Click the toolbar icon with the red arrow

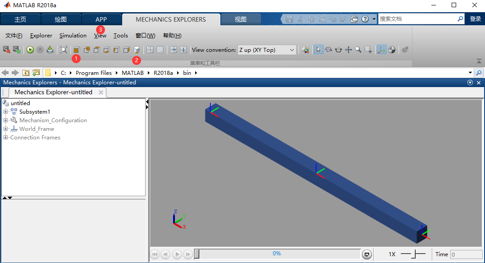[x=6, y=50]
